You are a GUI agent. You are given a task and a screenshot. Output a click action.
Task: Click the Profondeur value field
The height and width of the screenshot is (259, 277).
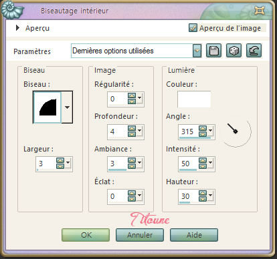pos(118,132)
